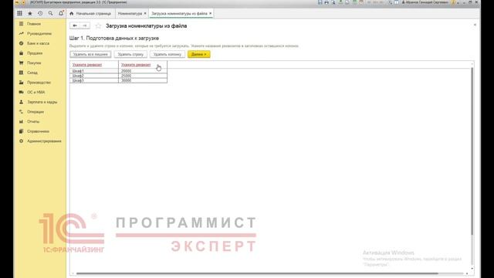Click the vertical scrollbar of the table
494x278 pixels.
[472, 151]
